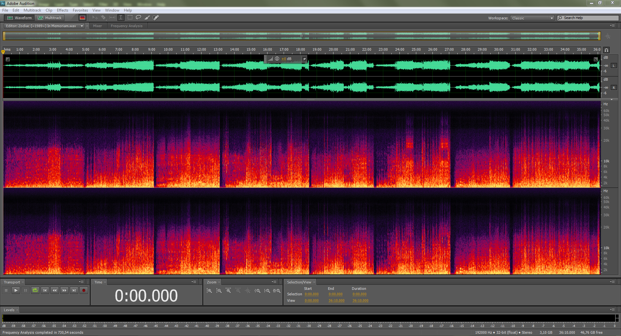The width and height of the screenshot is (621, 336).
Task: Toggle the Spectral Frequency Display button
Action: (x=82, y=18)
